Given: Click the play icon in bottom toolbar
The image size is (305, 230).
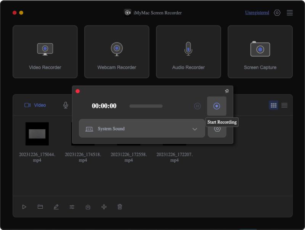Looking at the screenshot, I should pos(24,207).
